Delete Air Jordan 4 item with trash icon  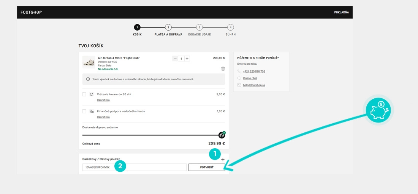coord(223,69)
